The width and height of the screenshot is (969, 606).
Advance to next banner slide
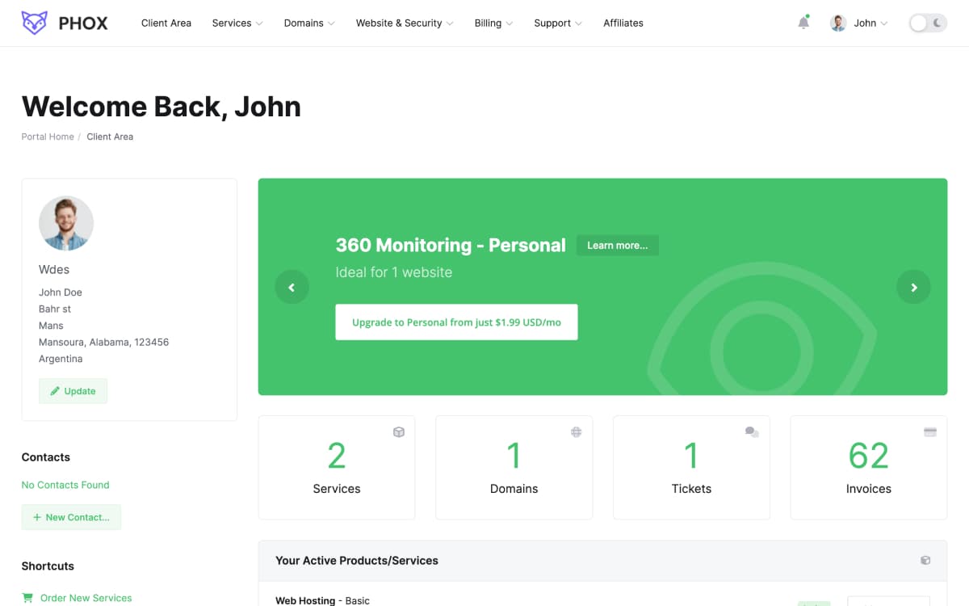pyautogui.click(x=914, y=287)
